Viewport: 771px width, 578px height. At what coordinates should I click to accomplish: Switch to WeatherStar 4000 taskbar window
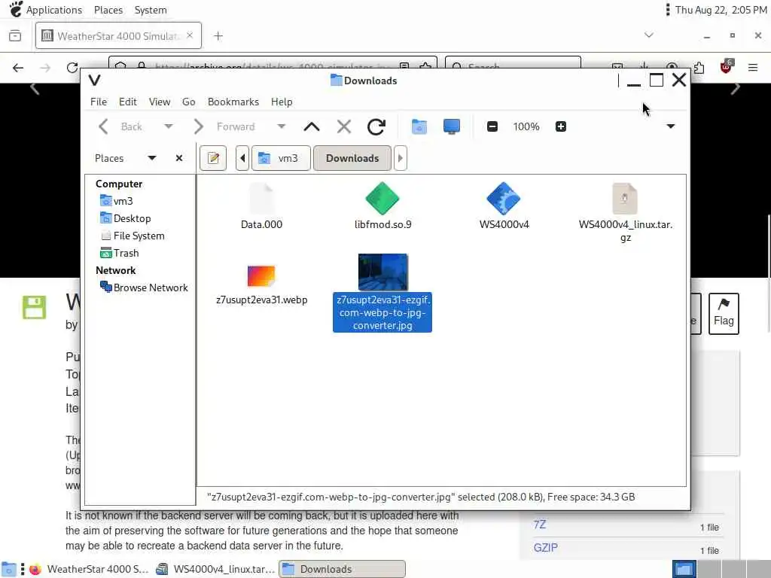(x=89, y=569)
